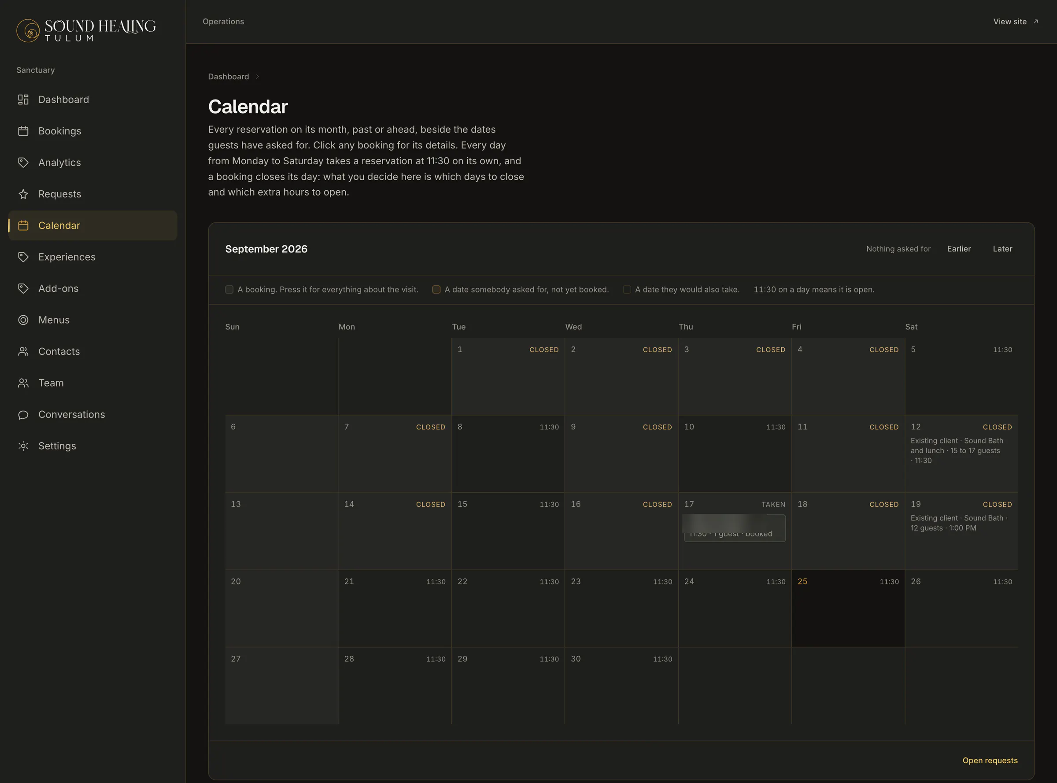Screen dimensions: 1057x783
Task: Click the request note on Saturday the 12th
Action: pyautogui.click(x=957, y=451)
